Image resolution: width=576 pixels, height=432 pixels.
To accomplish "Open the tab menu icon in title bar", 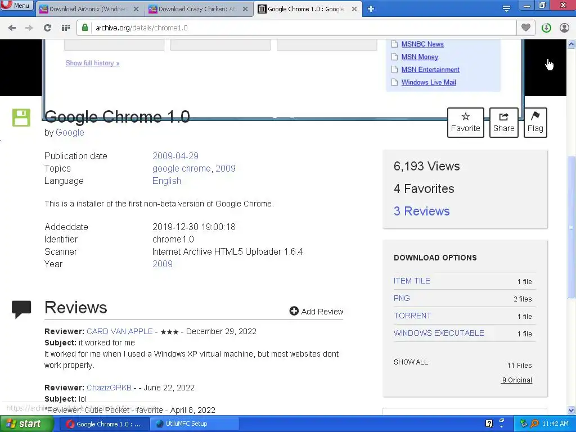I will tap(506, 9).
